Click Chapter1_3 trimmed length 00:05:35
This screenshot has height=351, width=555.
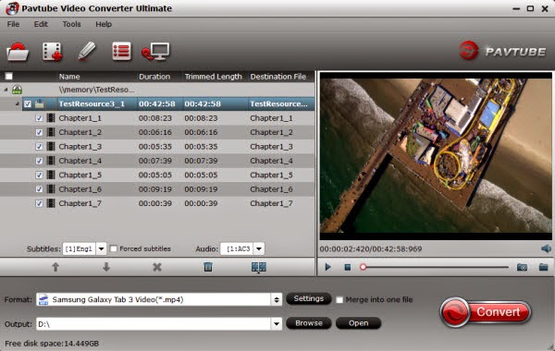tap(201, 146)
